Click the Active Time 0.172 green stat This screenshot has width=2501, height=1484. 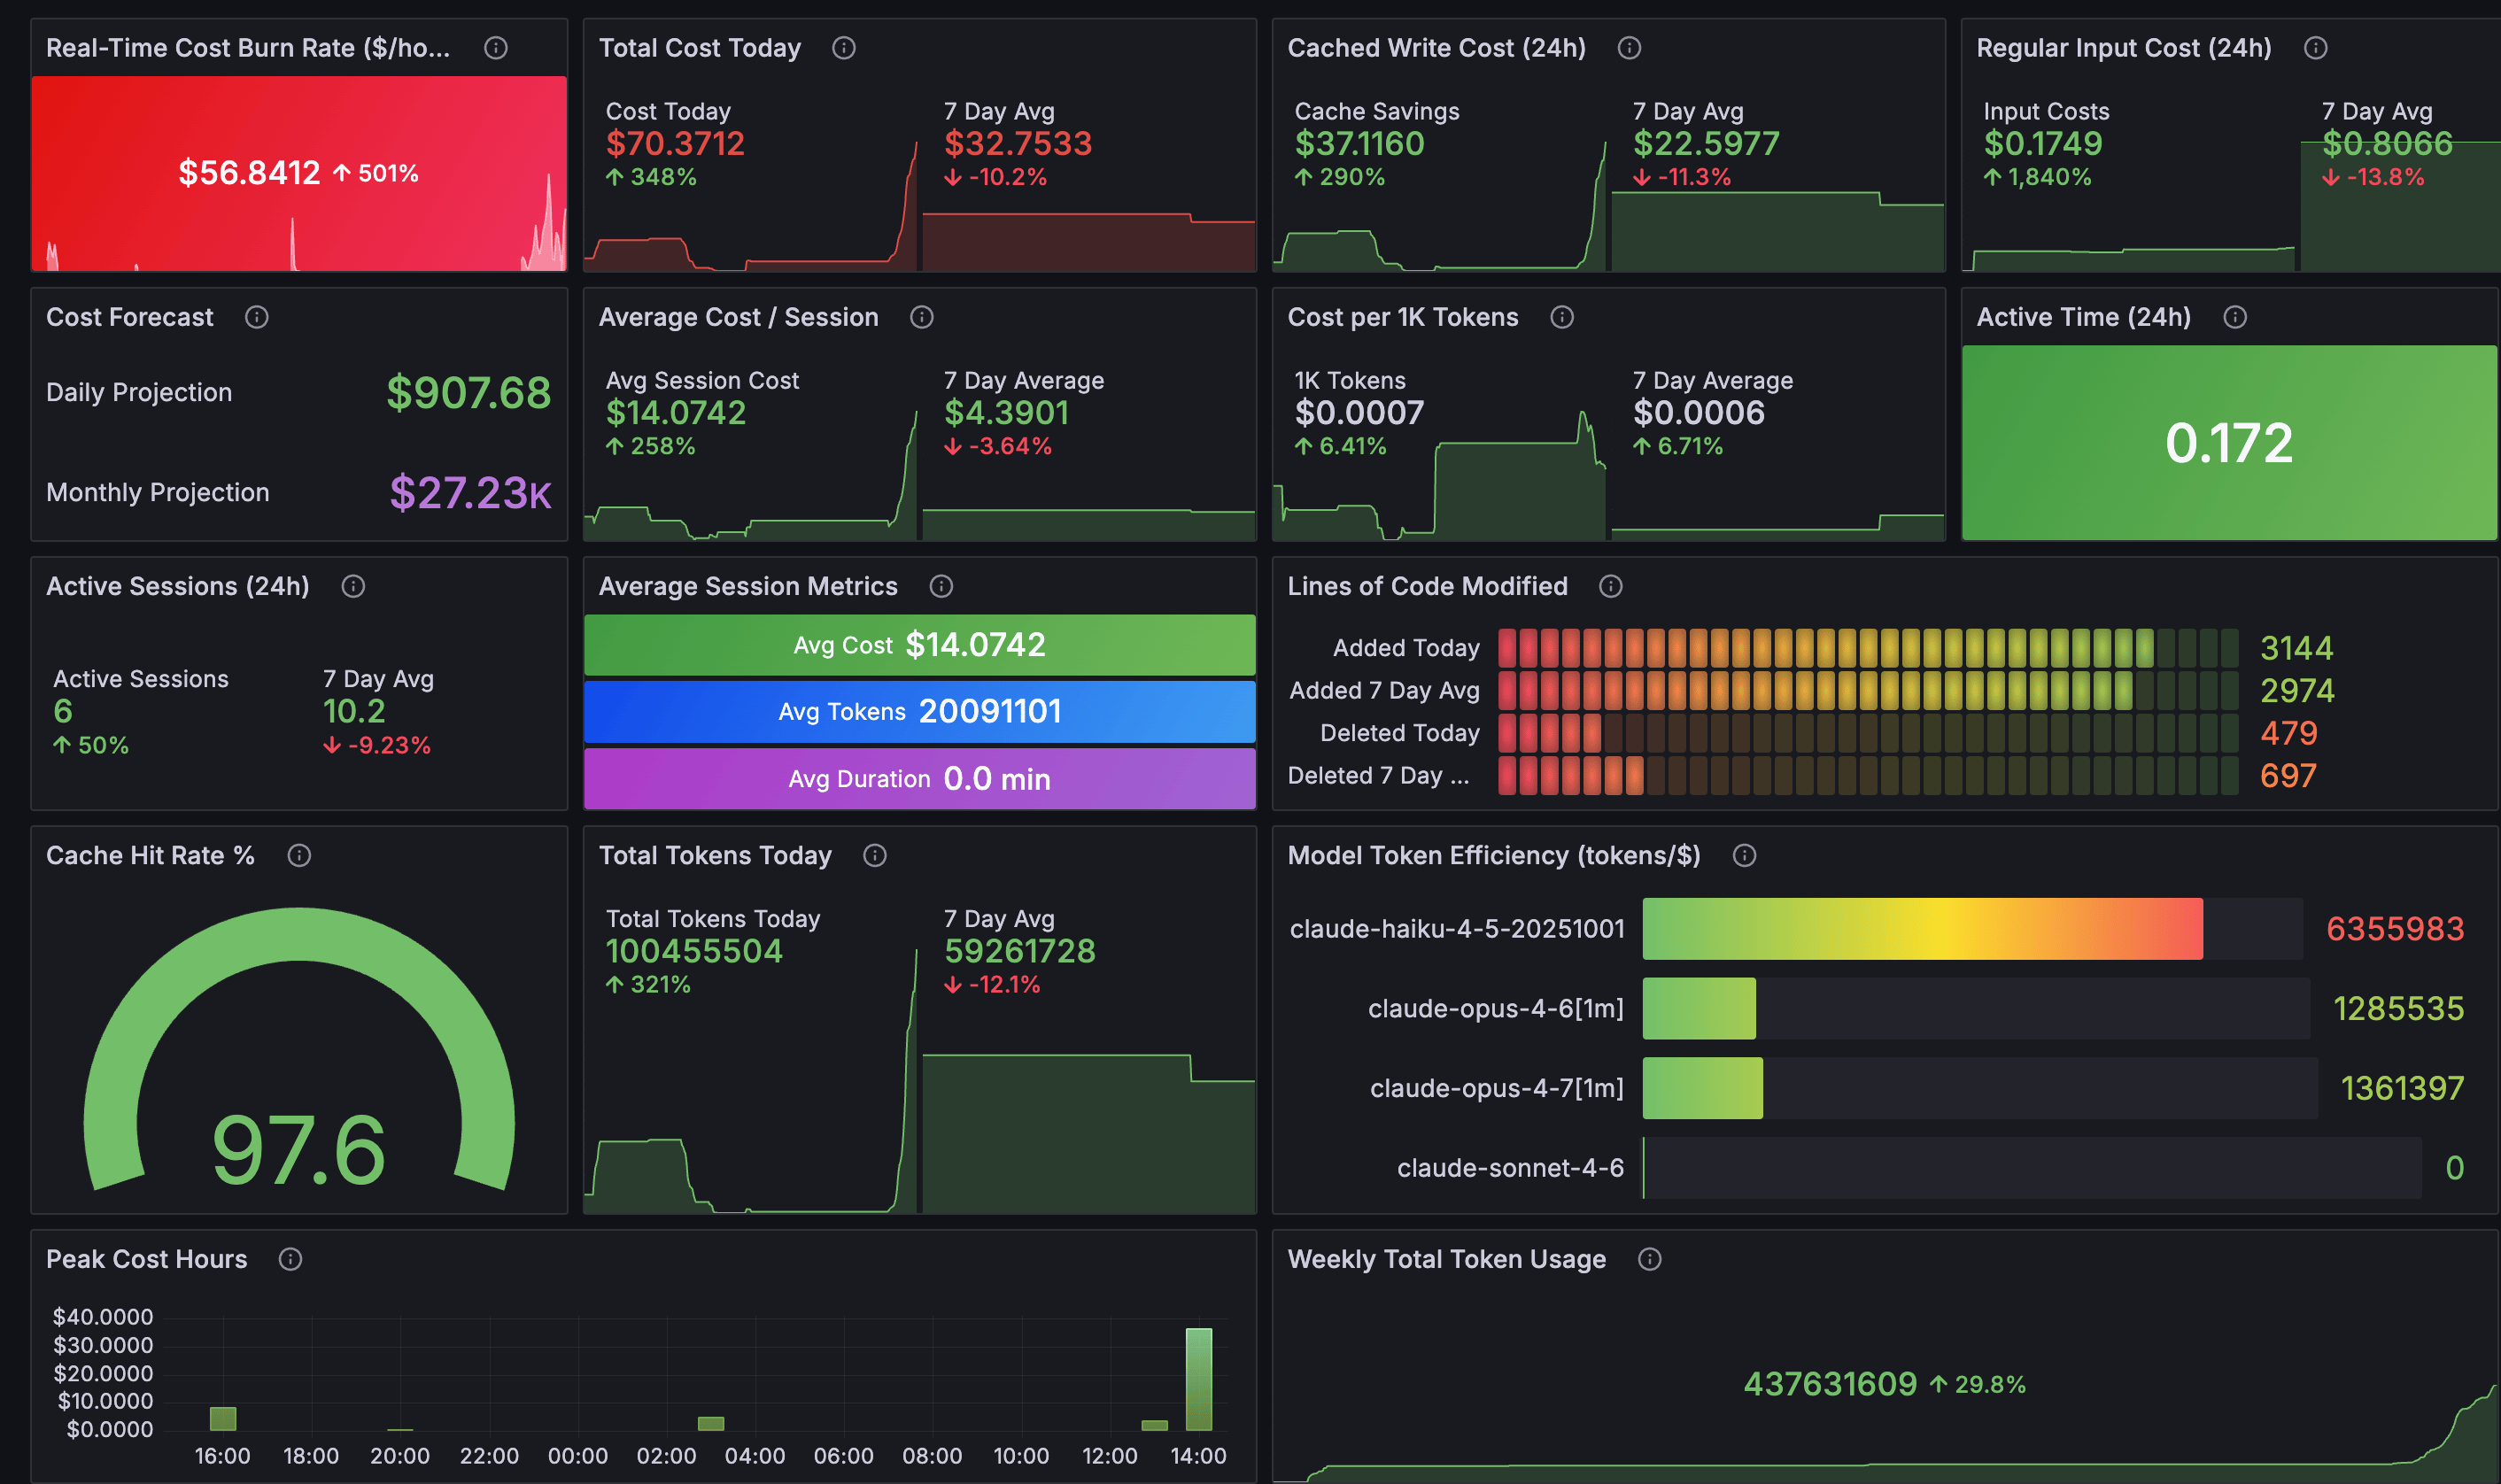(2228, 442)
